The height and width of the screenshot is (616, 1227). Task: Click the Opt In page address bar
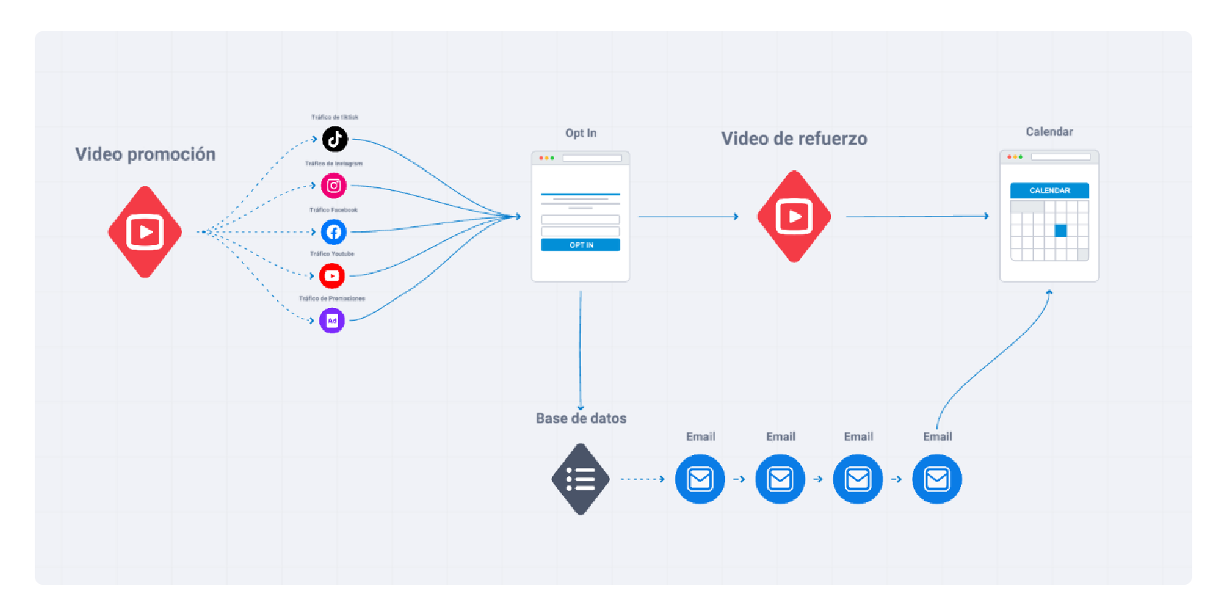click(x=592, y=158)
